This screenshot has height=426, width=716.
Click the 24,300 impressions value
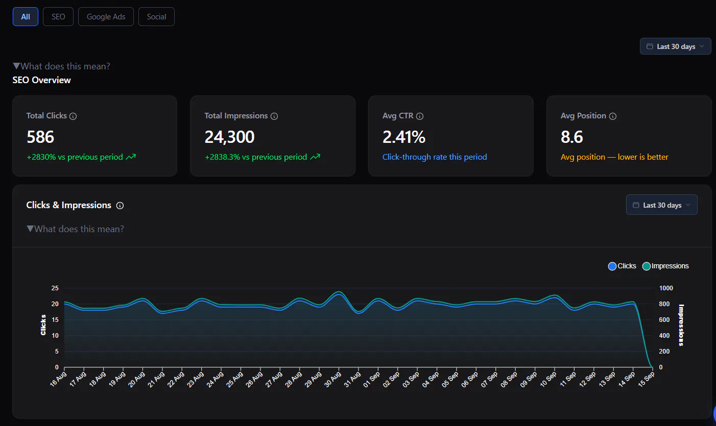(x=229, y=137)
